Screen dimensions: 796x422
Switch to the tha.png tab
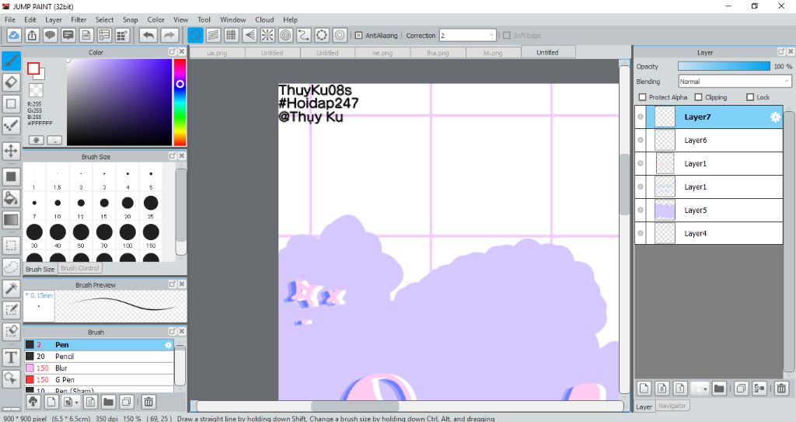tap(438, 53)
